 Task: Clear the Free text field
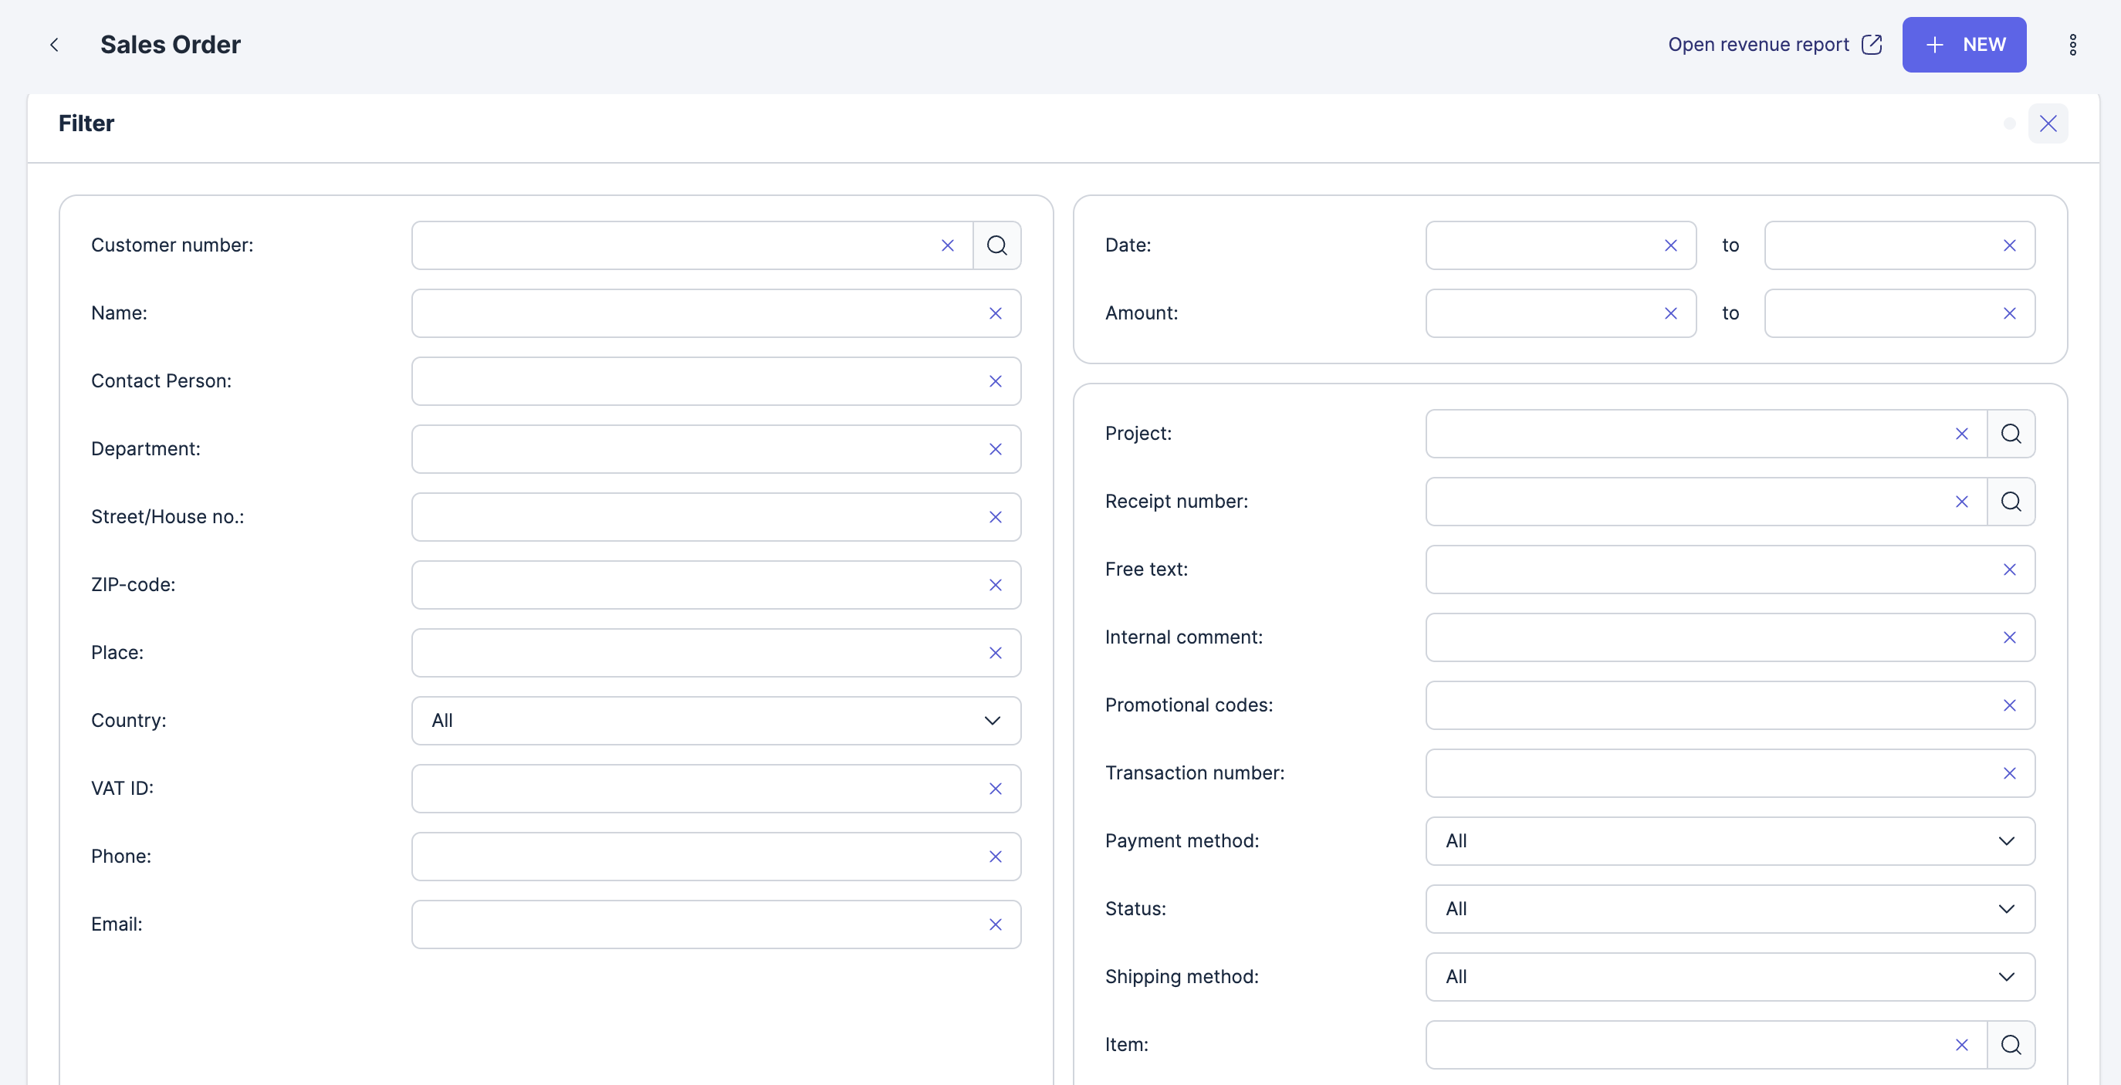(2009, 570)
